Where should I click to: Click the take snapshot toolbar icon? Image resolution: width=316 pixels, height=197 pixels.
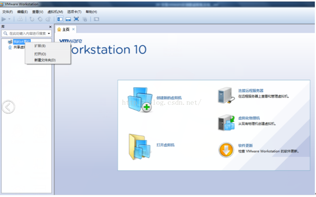tap(32, 19)
